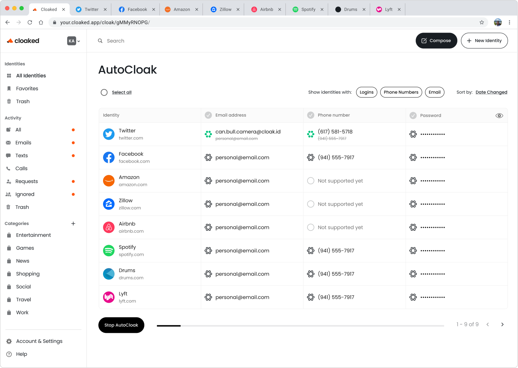Select Amazon's phone number circle
The height and width of the screenshot is (368, 518).
pos(311,181)
